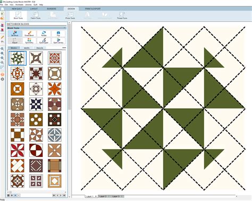Switch to the NEW QUILT tab
Image resolution: width=252 pixels, height=201 pixels.
pos(17,8)
